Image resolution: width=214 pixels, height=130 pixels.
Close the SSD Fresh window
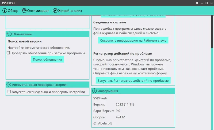pos(211,3)
